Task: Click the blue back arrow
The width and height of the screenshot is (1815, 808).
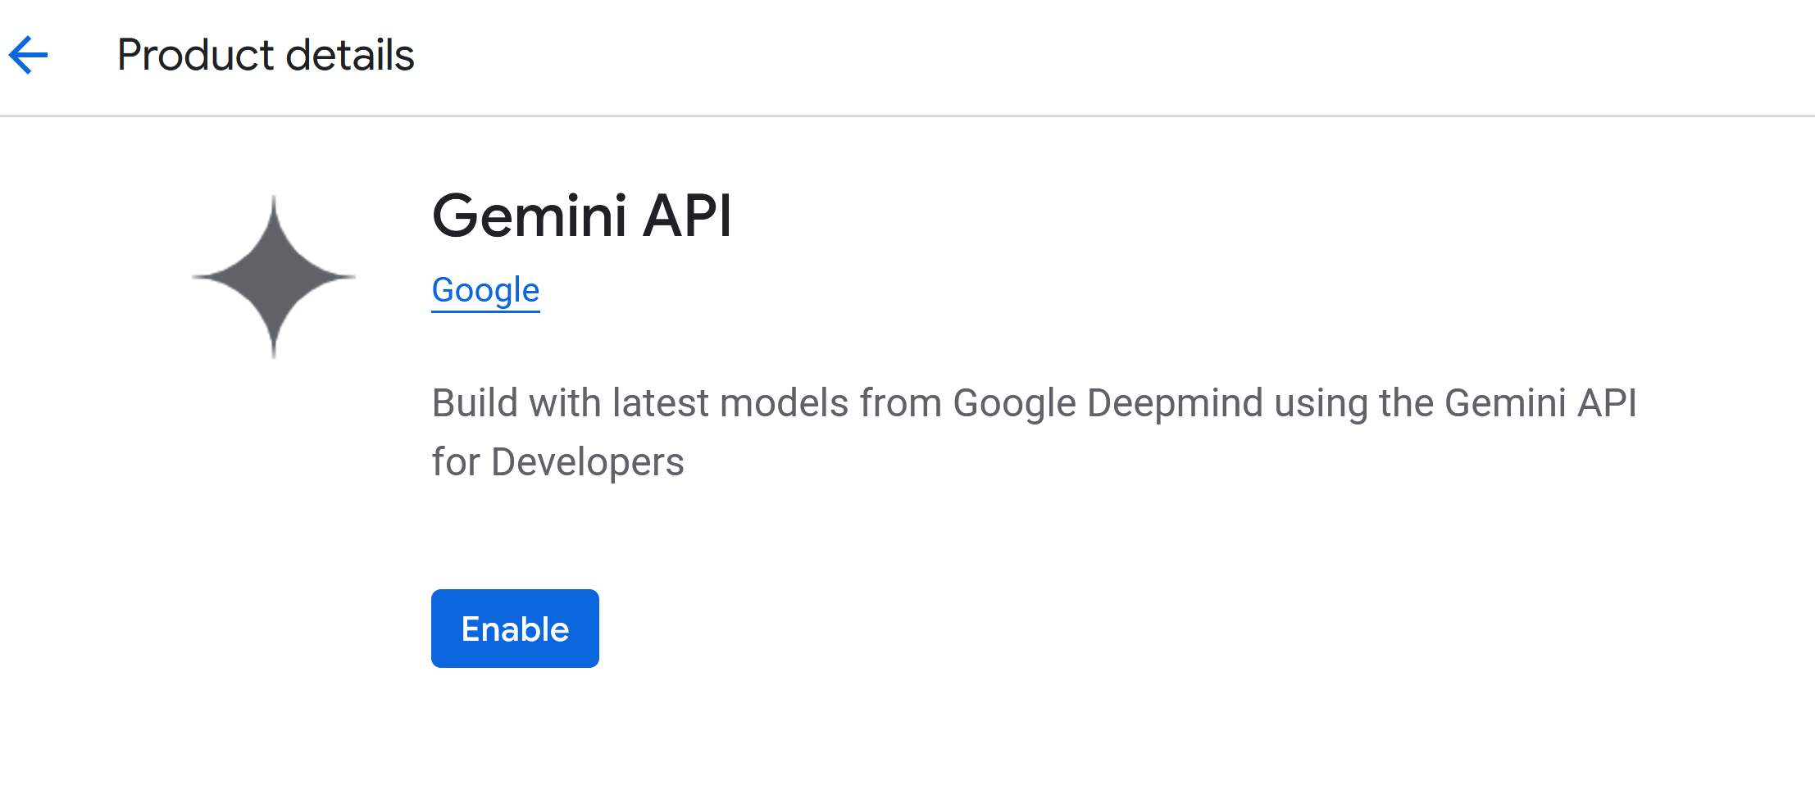Action: [x=29, y=56]
